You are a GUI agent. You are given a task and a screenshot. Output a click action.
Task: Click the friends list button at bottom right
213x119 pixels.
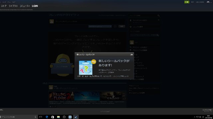[207, 111]
